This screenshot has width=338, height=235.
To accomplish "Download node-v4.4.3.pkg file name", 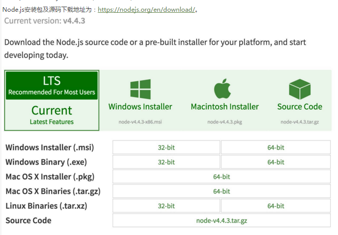I will click(x=225, y=122).
